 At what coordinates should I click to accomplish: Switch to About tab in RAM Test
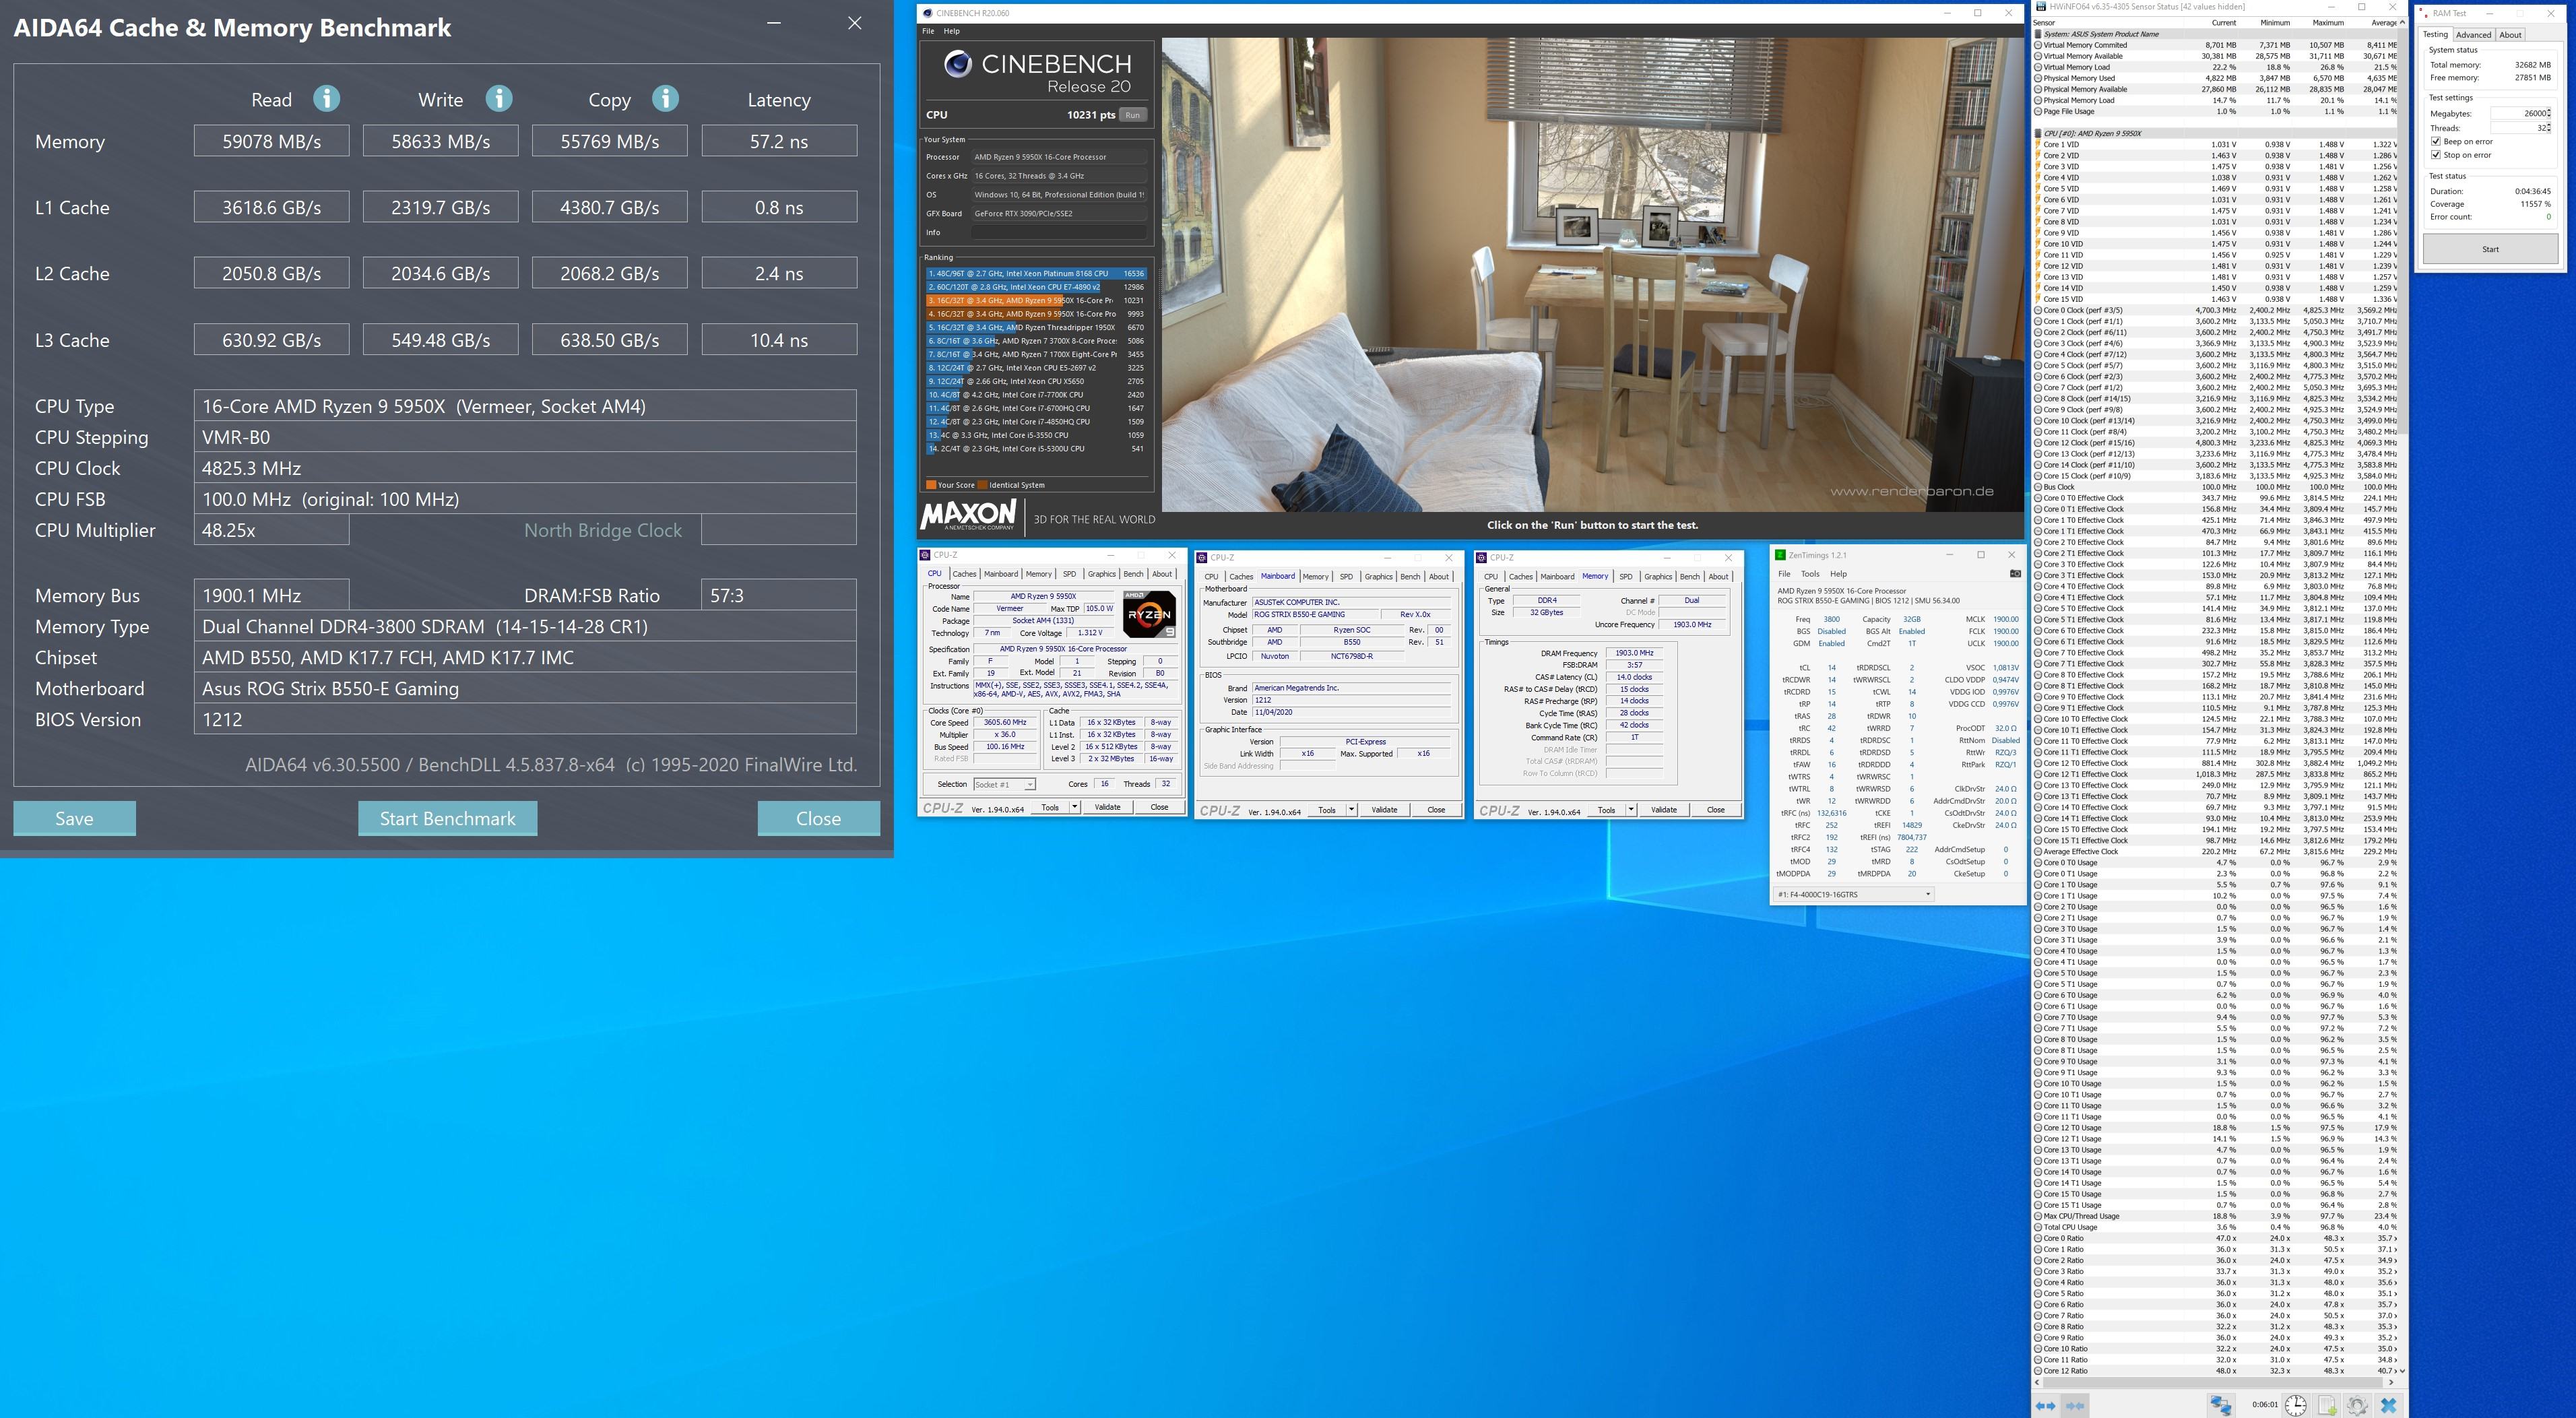click(x=2510, y=35)
